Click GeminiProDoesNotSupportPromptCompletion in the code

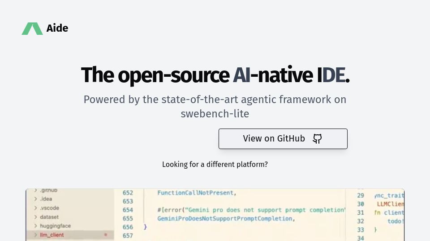[224, 219]
